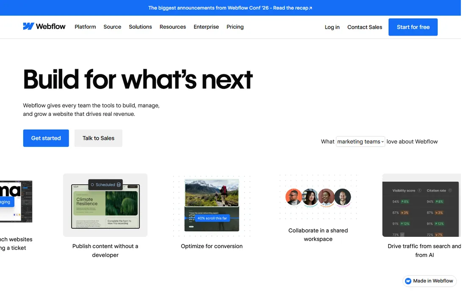The height and width of the screenshot is (291, 466).
Task: Click 'Collaborate in a shared workspace' caption
Action: point(318,235)
